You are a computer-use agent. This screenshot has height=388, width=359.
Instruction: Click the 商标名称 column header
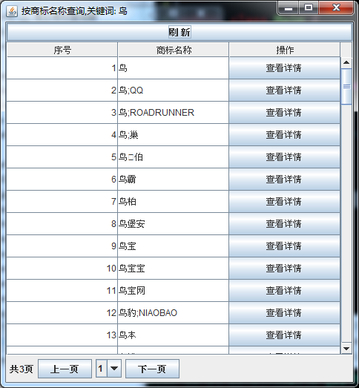[x=174, y=50]
